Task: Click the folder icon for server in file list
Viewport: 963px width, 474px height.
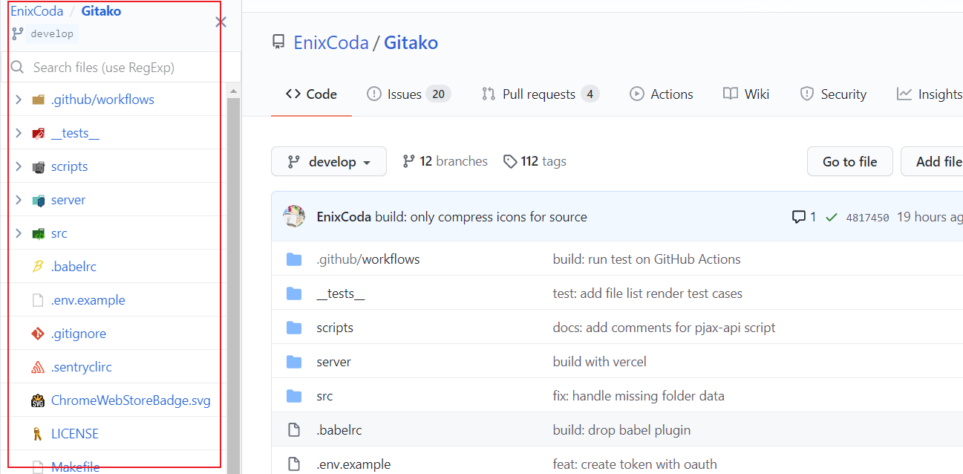Action: tap(294, 362)
